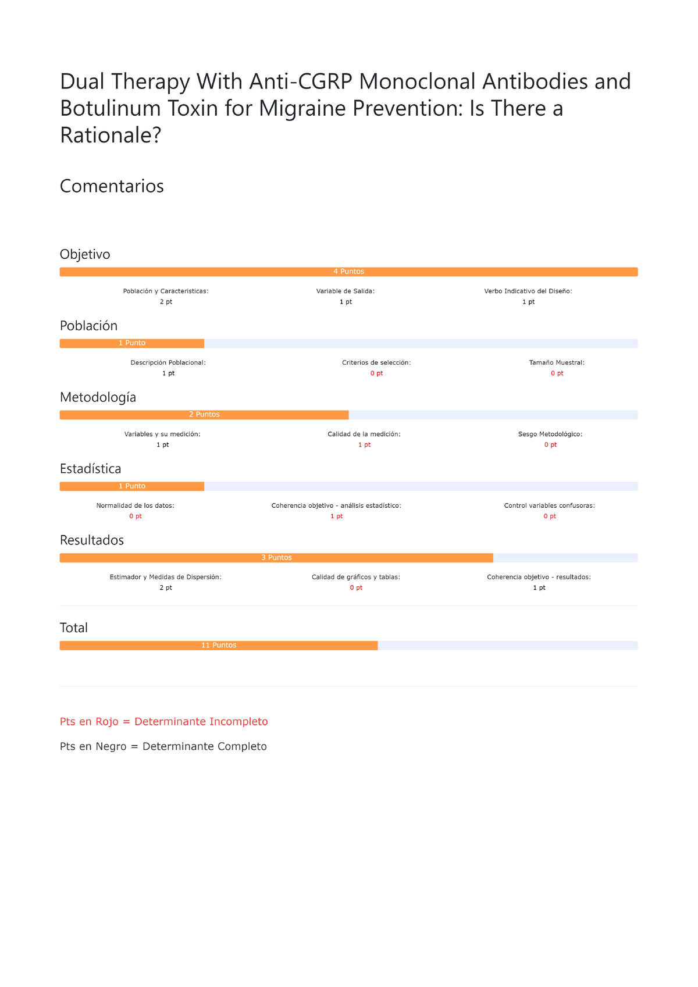Screen dimensions: 698x987
Task: Click the Criterios de selección label
Action: (x=376, y=362)
